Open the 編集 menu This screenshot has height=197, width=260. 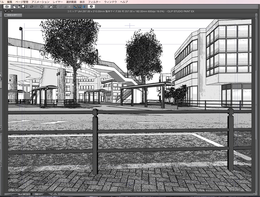point(10,2)
